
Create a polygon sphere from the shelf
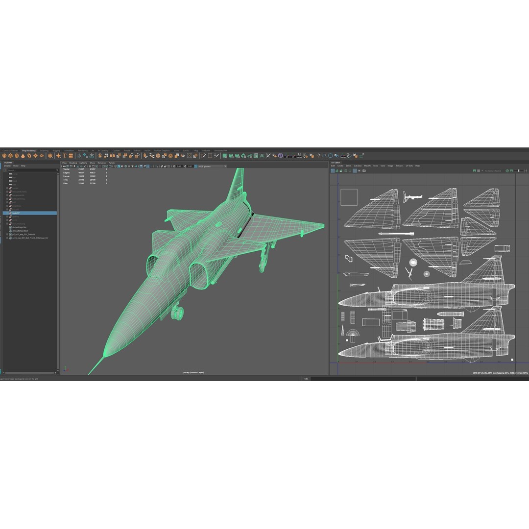(x=4, y=156)
